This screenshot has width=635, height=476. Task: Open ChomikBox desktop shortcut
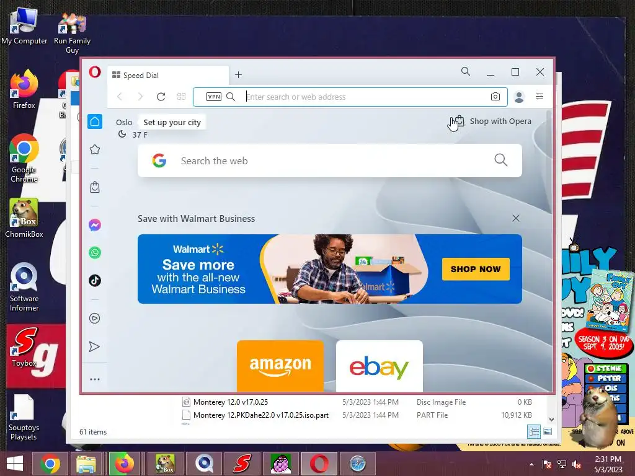coord(24,218)
